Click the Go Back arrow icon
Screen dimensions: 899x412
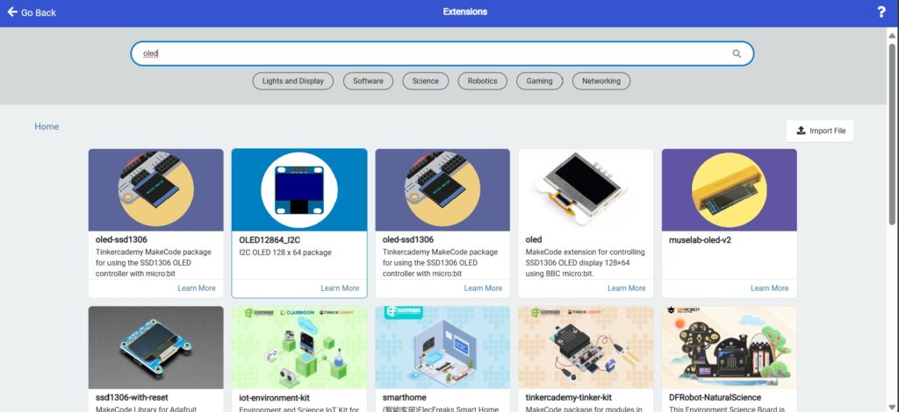click(12, 12)
